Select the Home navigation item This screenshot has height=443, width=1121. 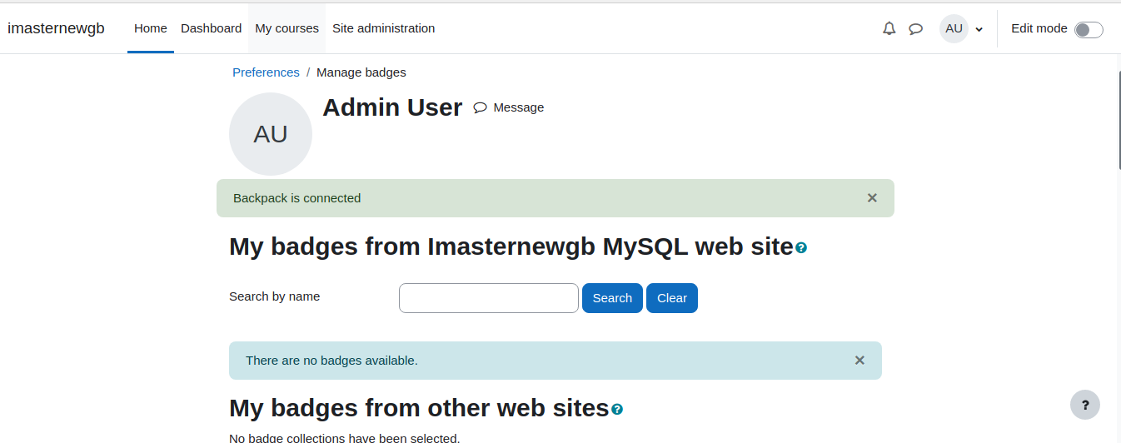click(151, 28)
